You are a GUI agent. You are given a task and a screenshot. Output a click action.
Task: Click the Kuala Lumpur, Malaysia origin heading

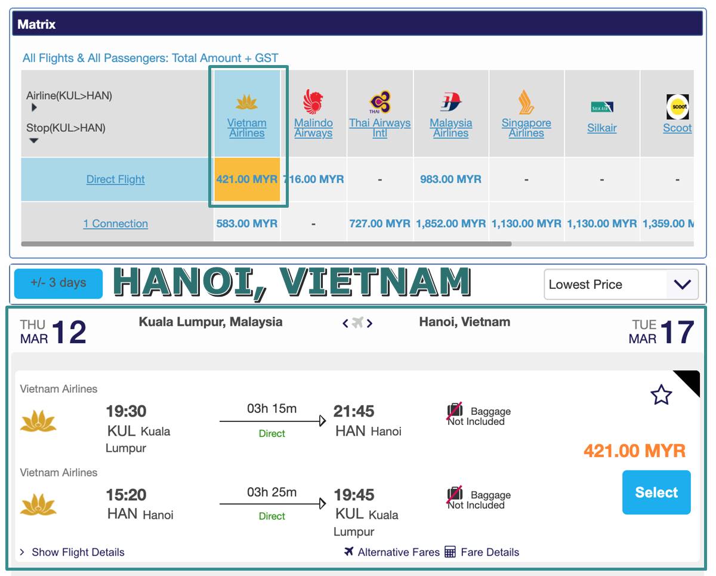pyautogui.click(x=211, y=322)
